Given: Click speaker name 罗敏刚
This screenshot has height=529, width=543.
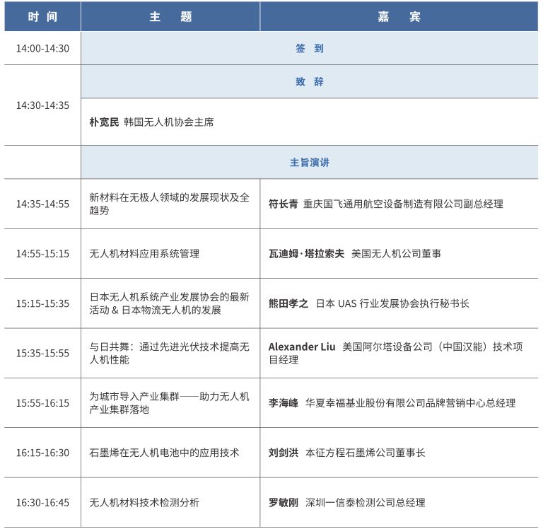Looking at the screenshot, I should [x=283, y=503].
